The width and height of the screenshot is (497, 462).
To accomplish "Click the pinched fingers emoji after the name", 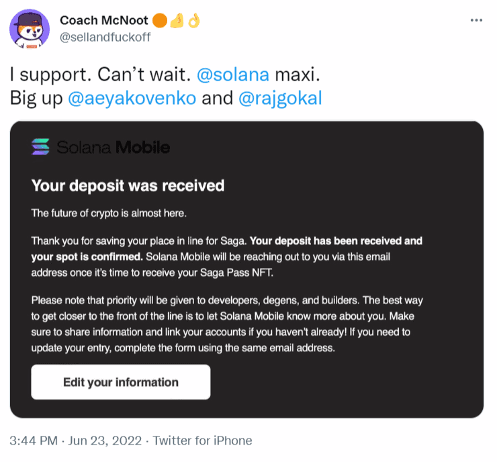I will [177, 20].
